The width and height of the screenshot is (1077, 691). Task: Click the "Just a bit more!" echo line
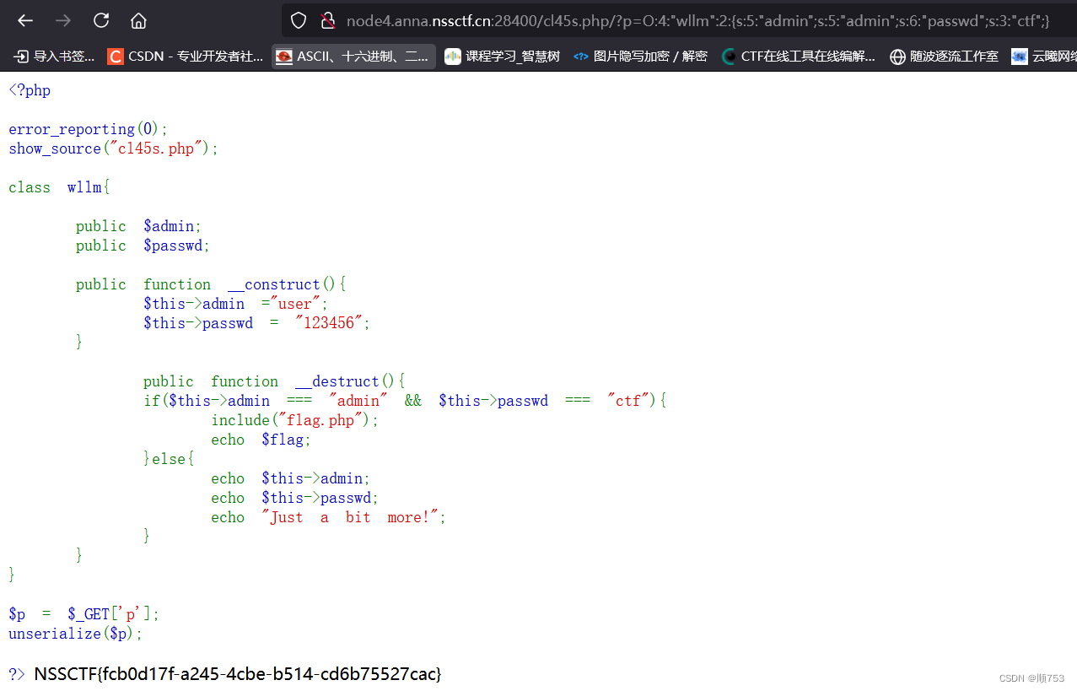(328, 517)
